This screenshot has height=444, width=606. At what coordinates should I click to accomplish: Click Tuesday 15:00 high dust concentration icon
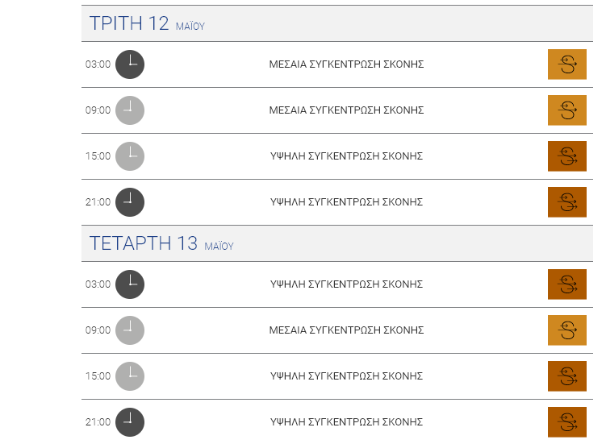click(x=567, y=156)
